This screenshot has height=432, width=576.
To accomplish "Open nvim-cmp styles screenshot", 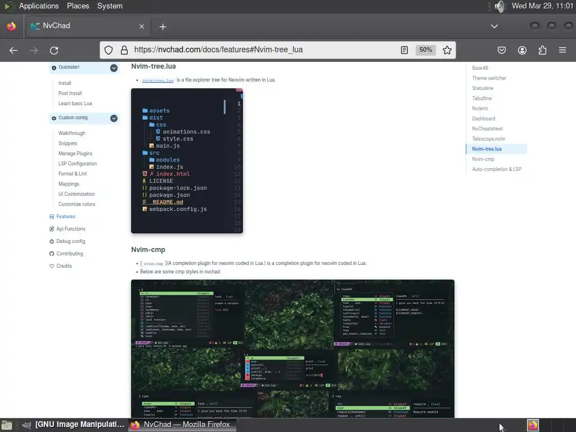I will pos(292,349).
